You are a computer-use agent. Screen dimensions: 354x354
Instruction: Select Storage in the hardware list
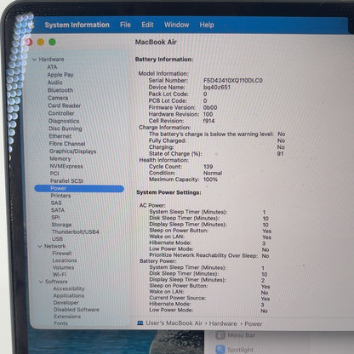(61, 225)
